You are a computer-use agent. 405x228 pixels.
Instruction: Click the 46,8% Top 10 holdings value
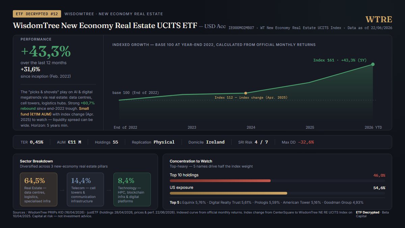[x=379, y=175]
